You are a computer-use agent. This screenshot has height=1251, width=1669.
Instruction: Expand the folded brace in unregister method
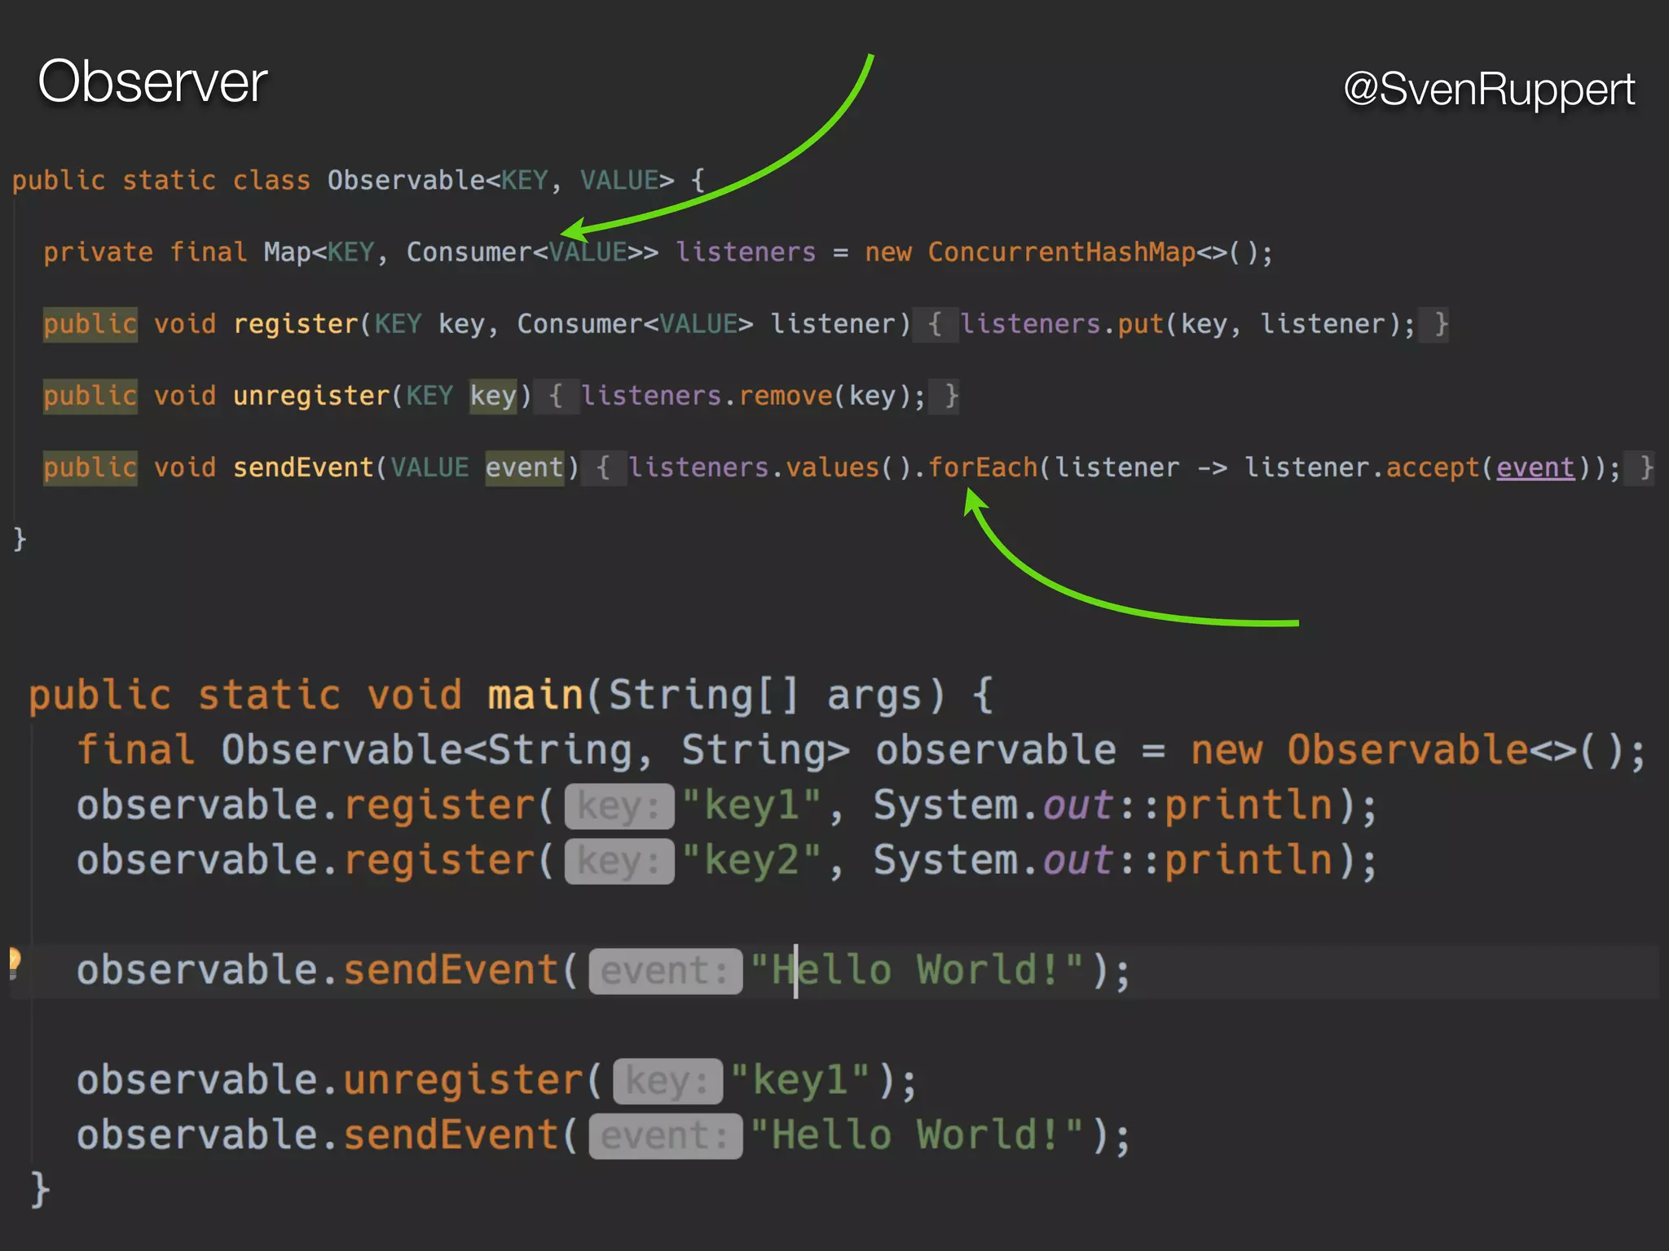[x=556, y=396]
